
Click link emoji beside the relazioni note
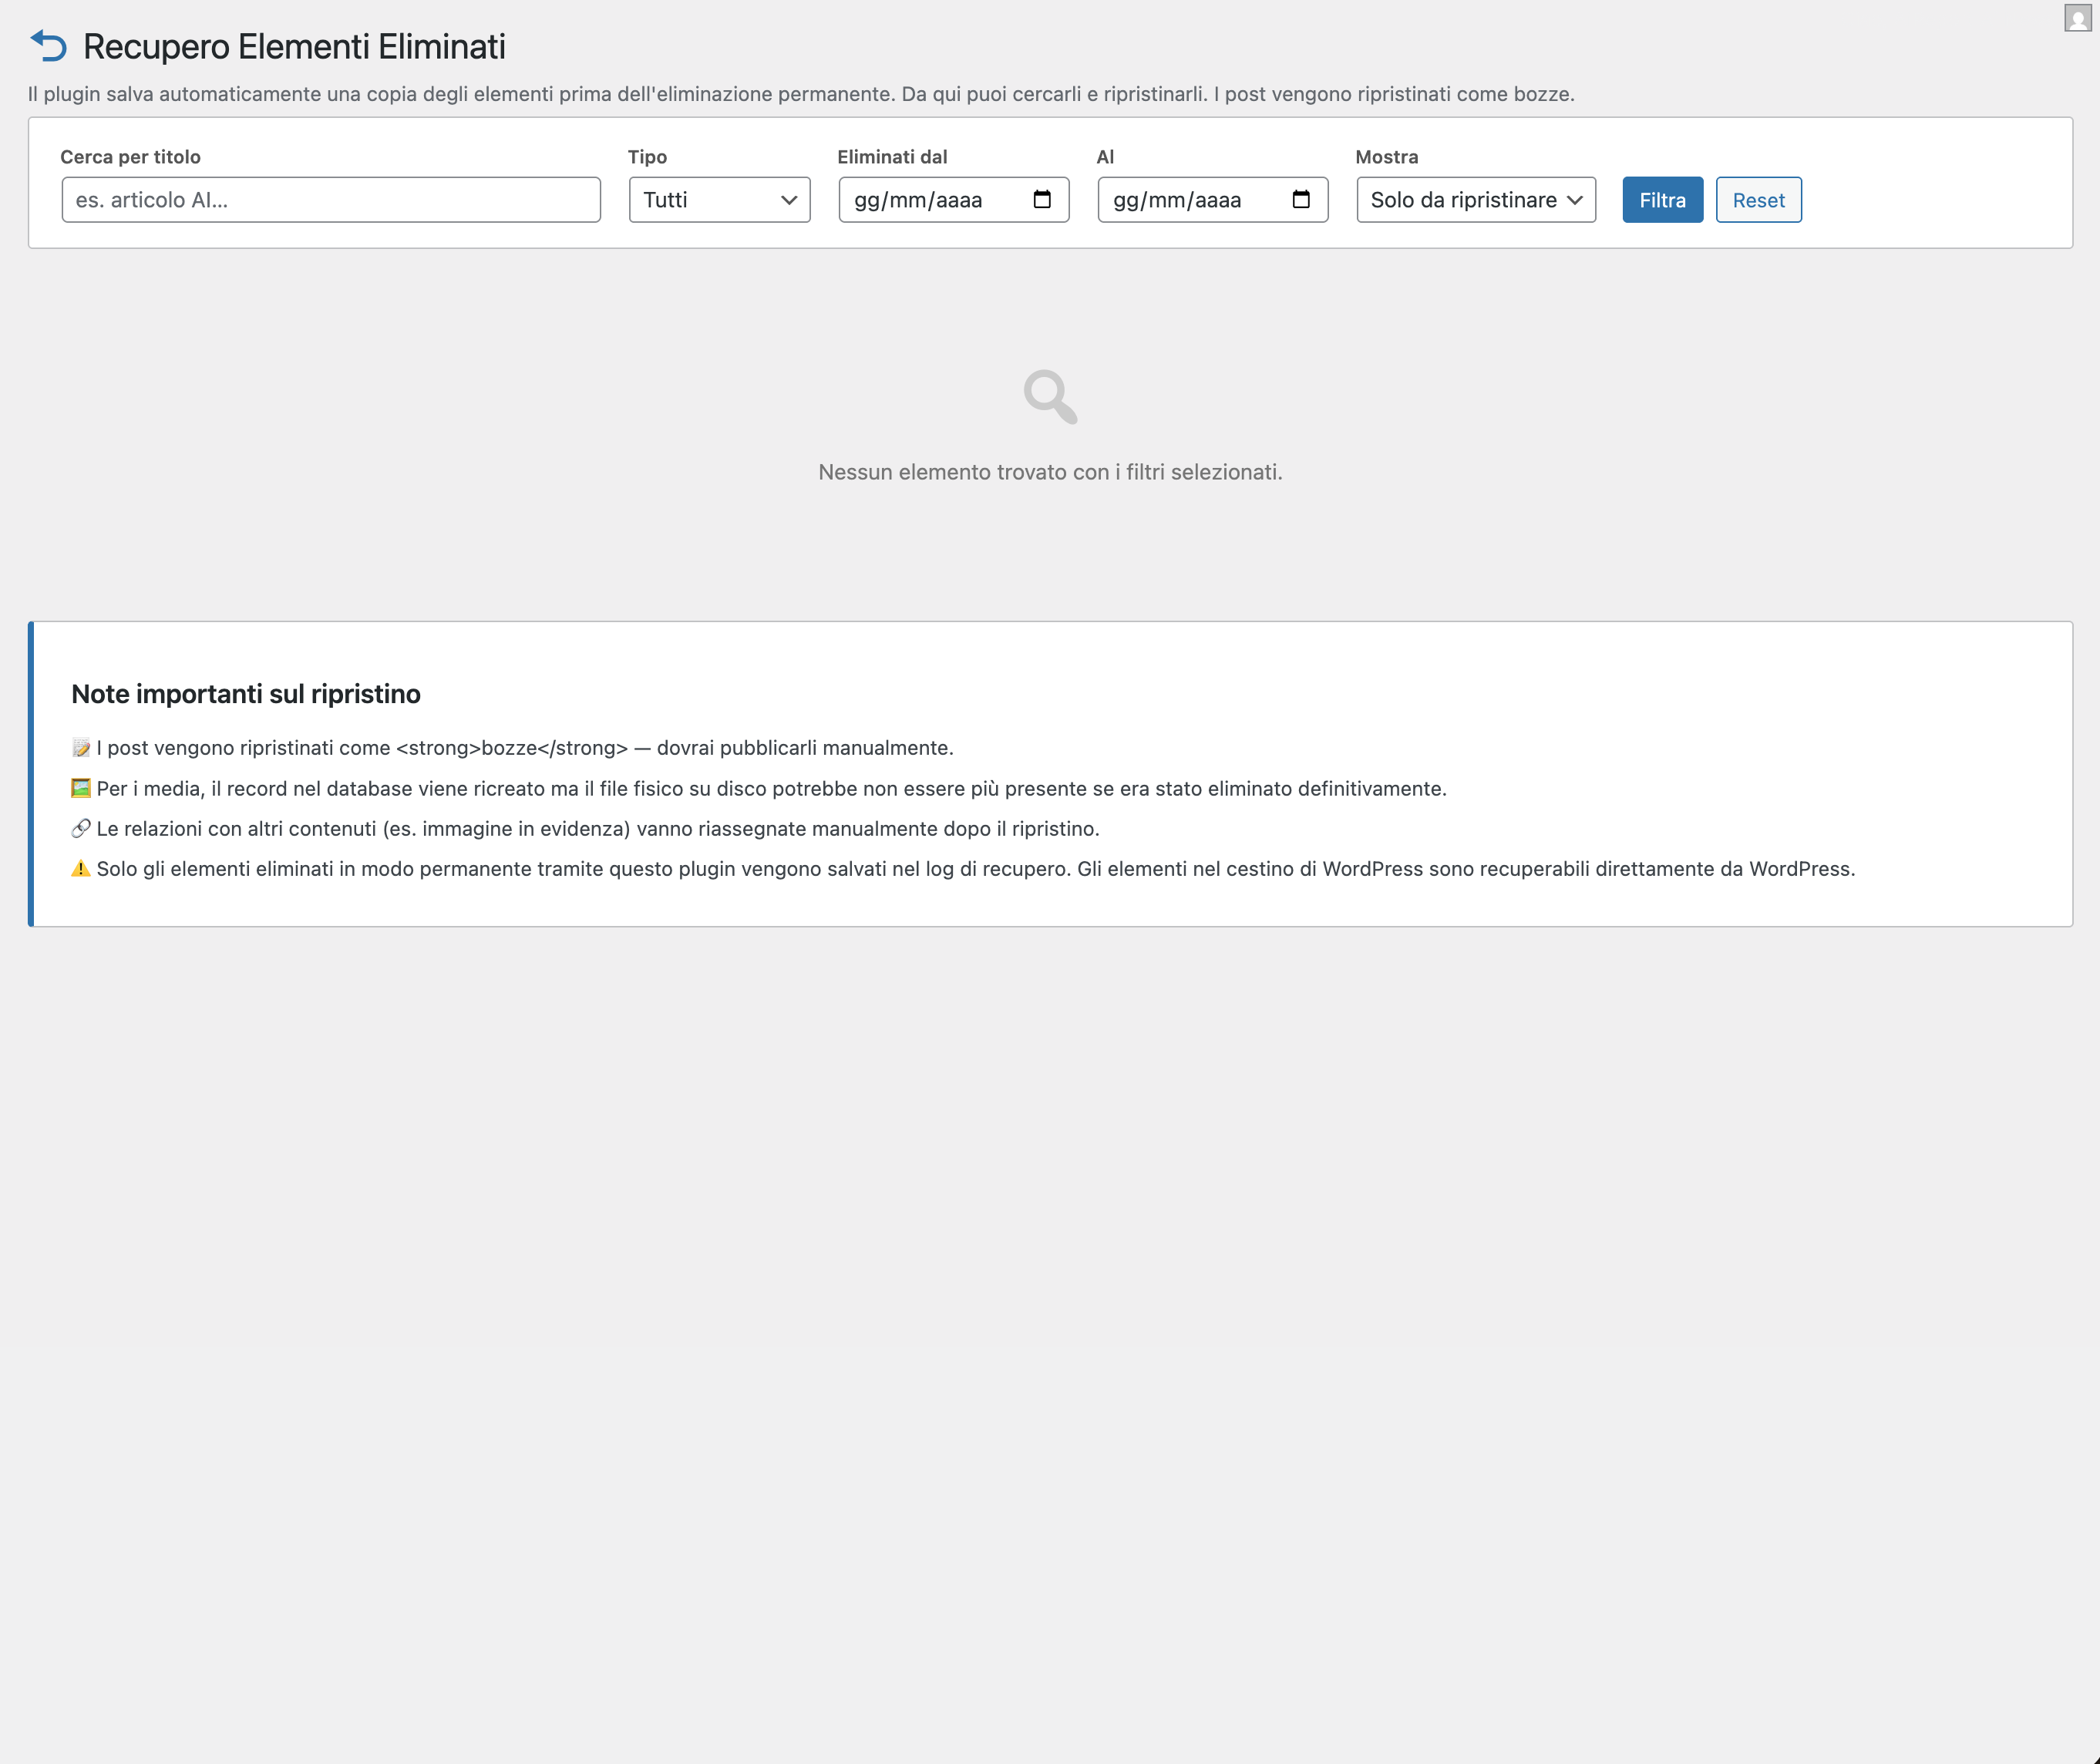(81, 828)
